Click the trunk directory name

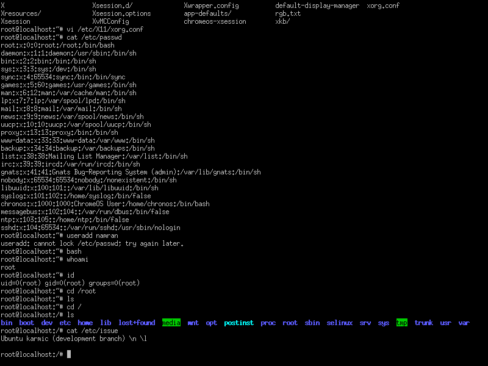coord(423,323)
